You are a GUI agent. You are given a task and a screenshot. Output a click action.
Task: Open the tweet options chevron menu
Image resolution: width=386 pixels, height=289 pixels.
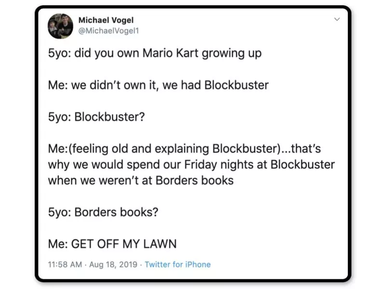[337, 20]
